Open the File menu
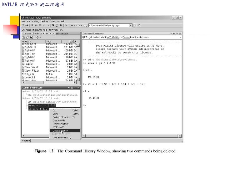 coord(23,21)
